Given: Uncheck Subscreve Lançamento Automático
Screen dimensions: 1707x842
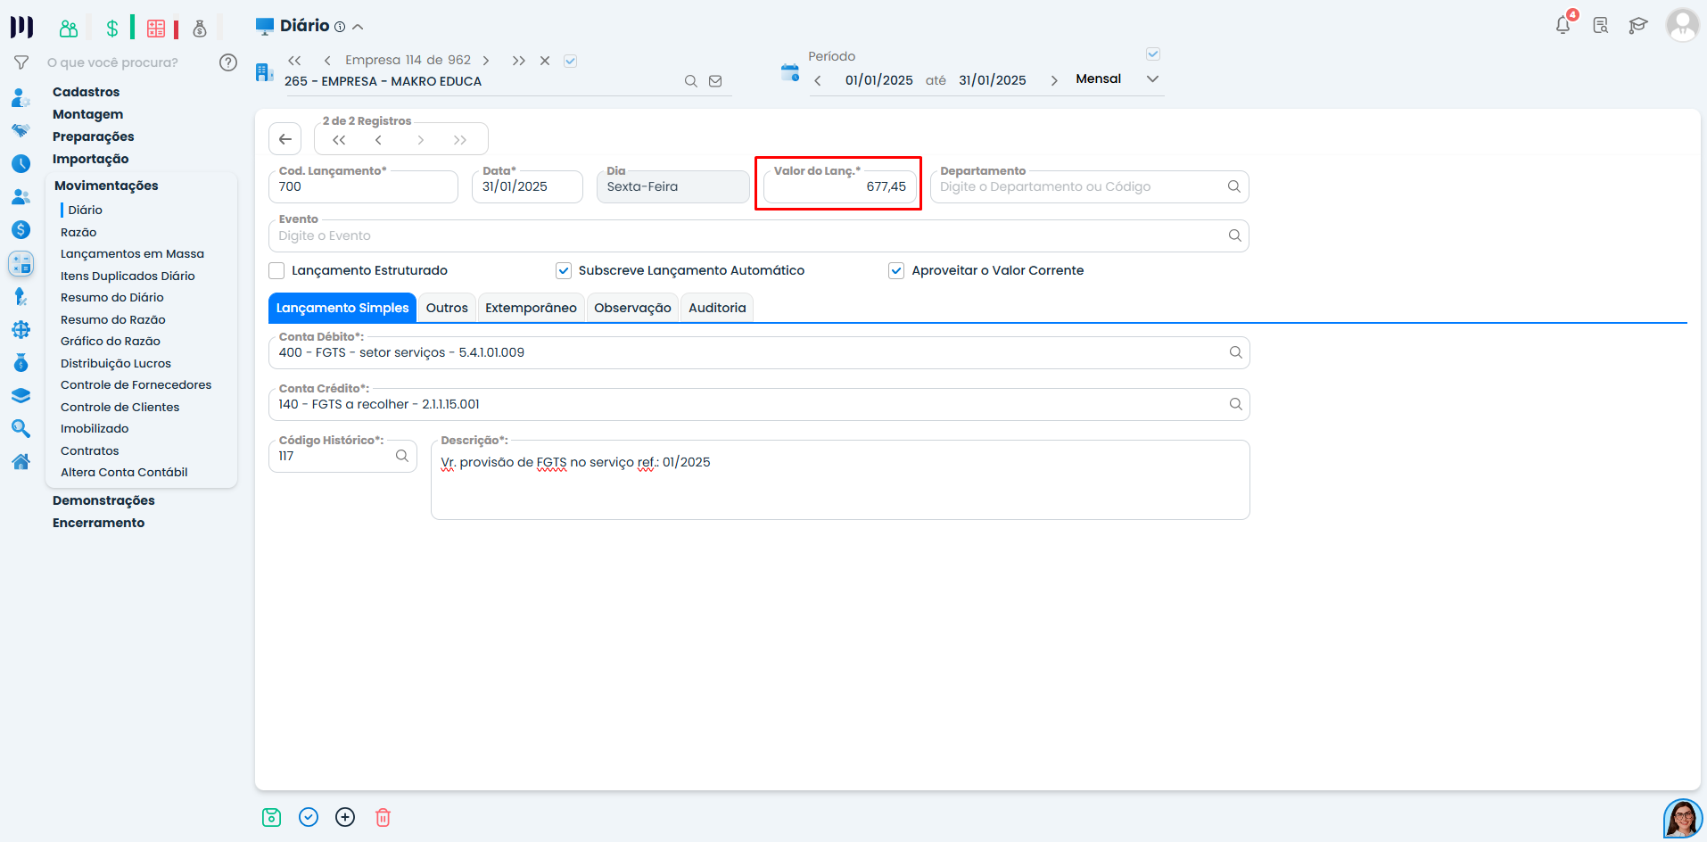Looking at the screenshot, I should click(564, 270).
